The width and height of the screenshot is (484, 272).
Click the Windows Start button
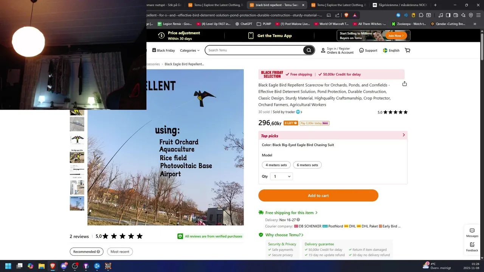click(8, 266)
